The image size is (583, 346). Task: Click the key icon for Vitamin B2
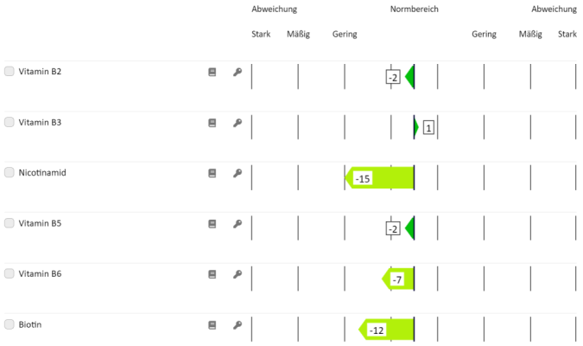pyautogui.click(x=237, y=73)
